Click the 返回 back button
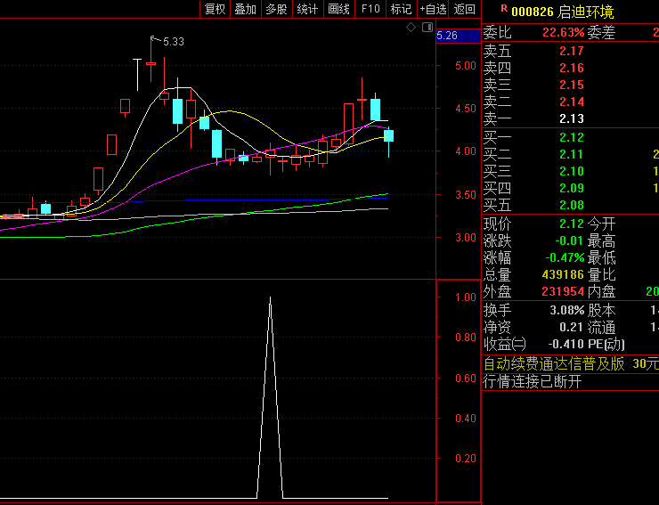Screen dimensions: 659x505 coord(465,9)
